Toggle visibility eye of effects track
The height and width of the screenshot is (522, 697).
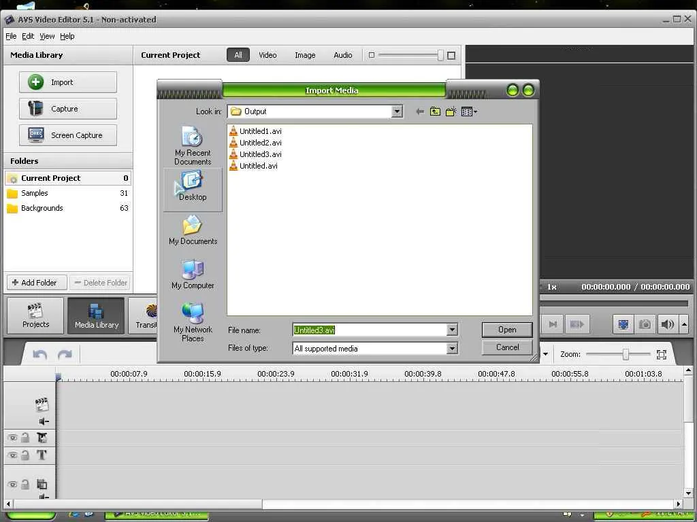[x=12, y=438]
